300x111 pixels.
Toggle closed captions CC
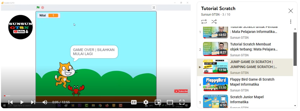[134, 102]
